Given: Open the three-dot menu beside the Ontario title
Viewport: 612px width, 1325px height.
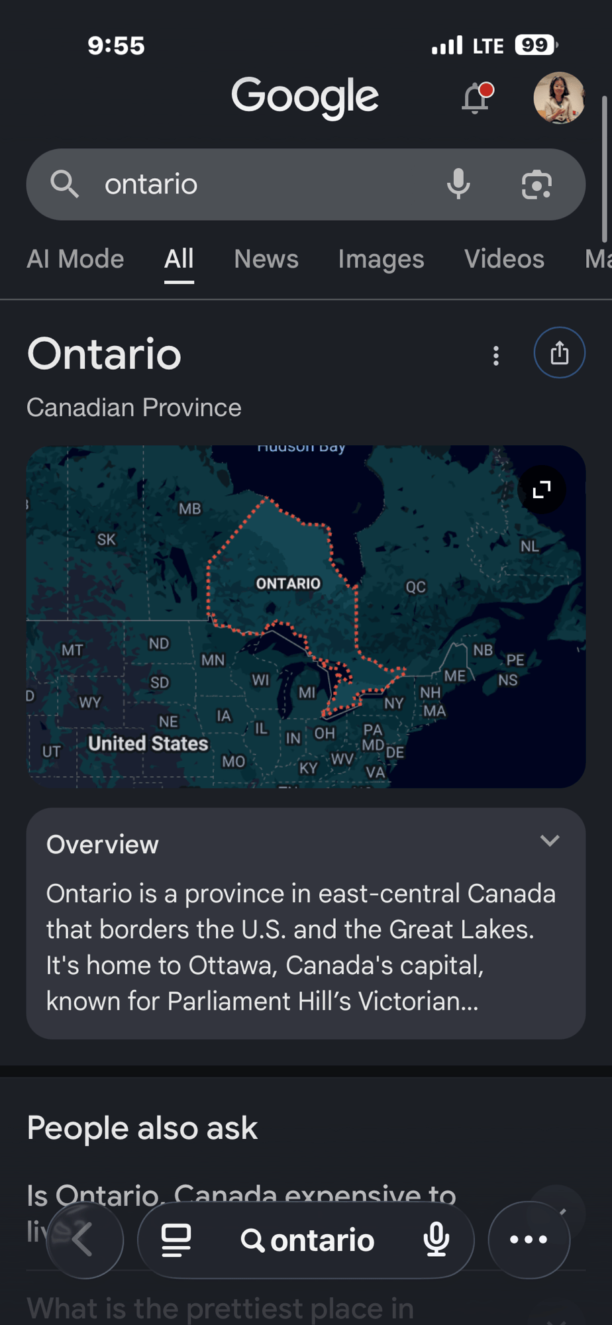Looking at the screenshot, I should [x=496, y=356].
